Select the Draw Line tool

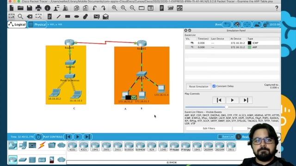coord(59,17)
